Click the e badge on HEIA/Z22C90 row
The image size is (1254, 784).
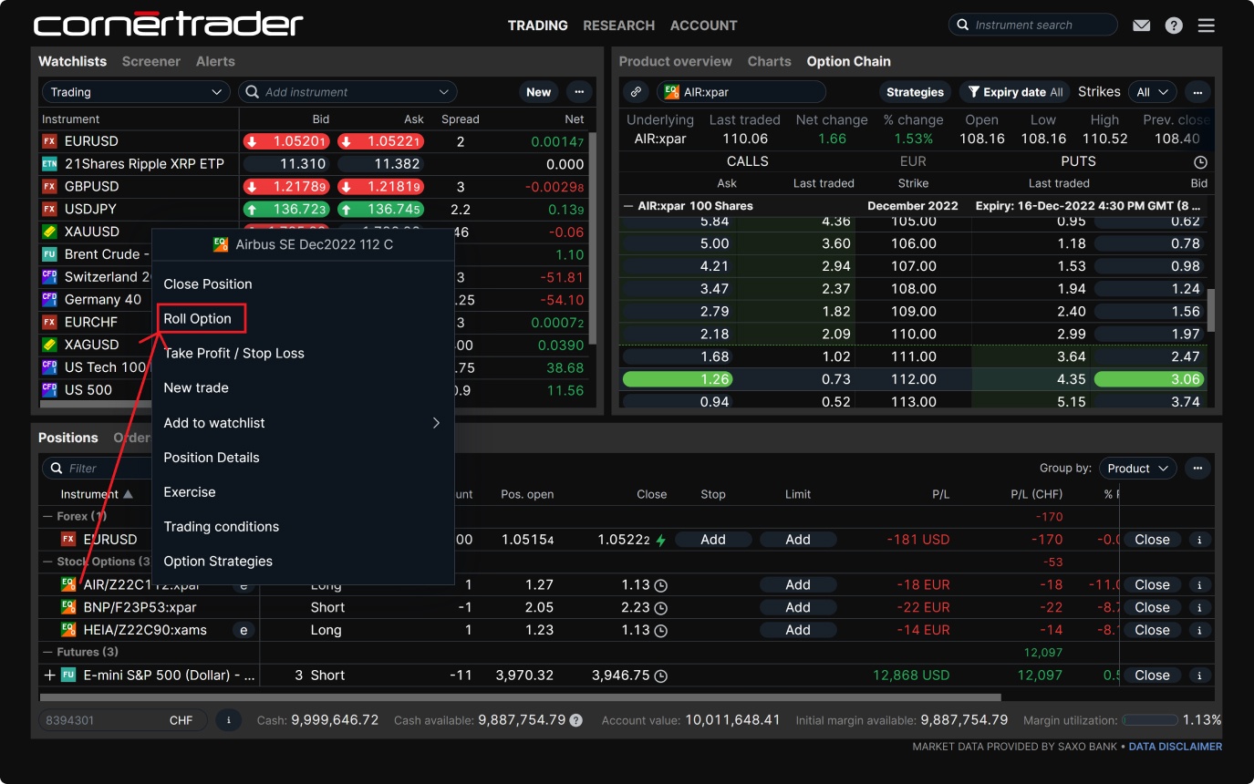pyautogui.click(x=243, y=630)
